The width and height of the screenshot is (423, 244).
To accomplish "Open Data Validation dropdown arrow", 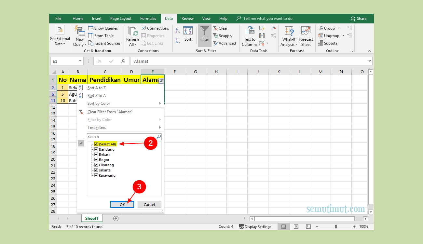I will click(x=267, y=43).
